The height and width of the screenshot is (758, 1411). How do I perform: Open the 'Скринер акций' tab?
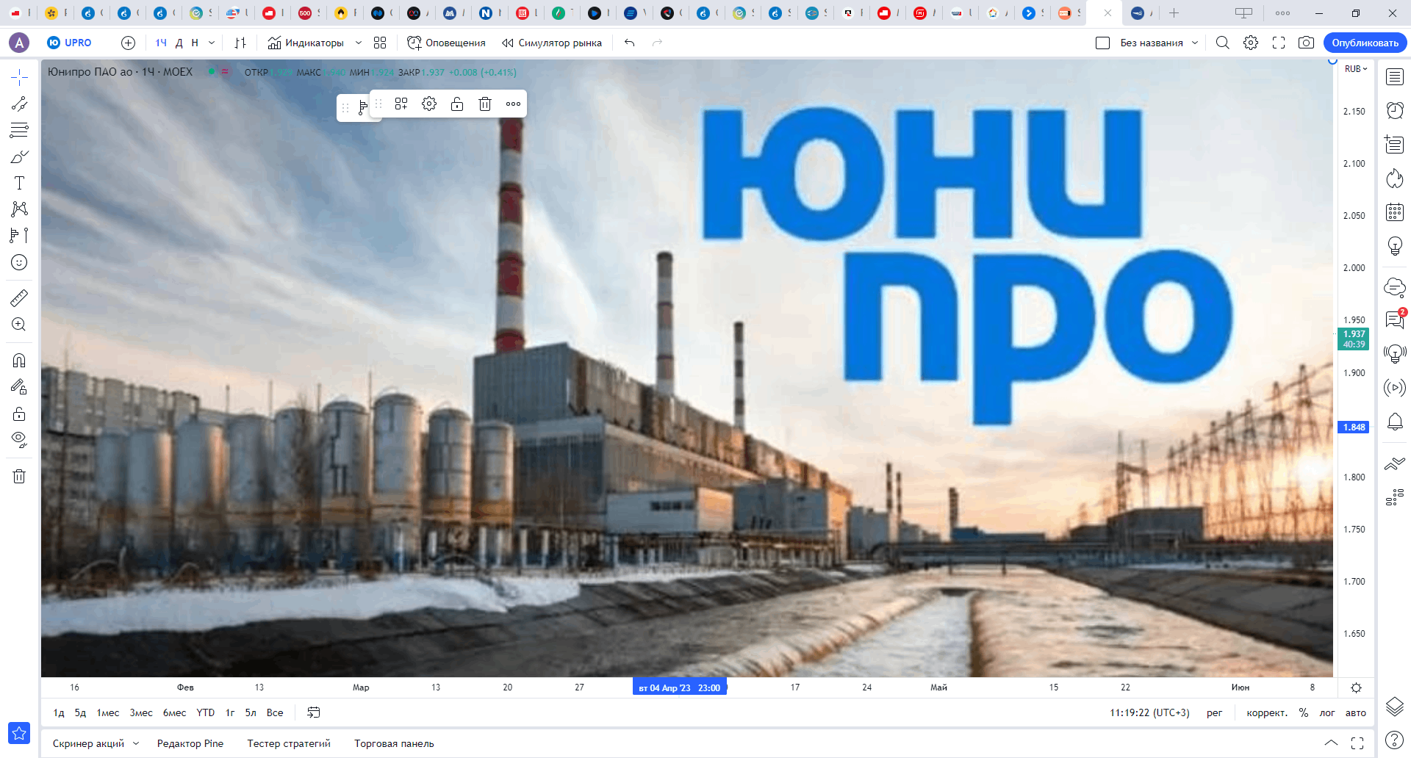[88, 743]
